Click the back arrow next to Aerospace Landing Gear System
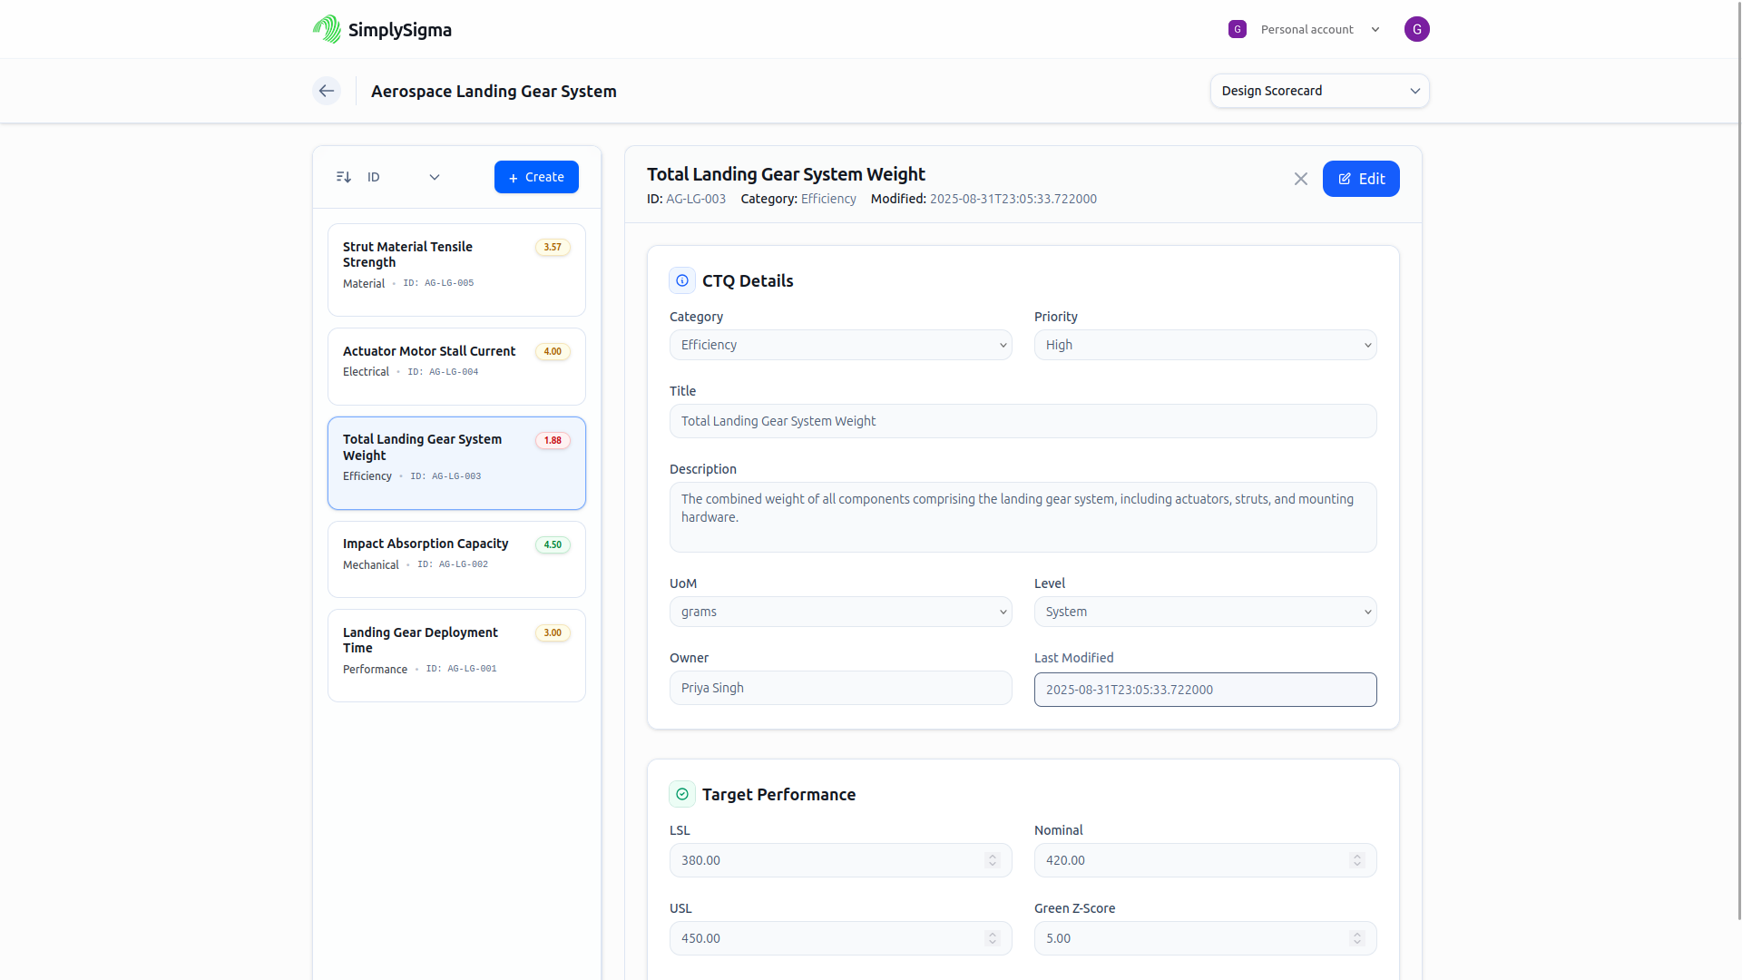Screen dimensions: 1742x980 [x=326, y=91]
